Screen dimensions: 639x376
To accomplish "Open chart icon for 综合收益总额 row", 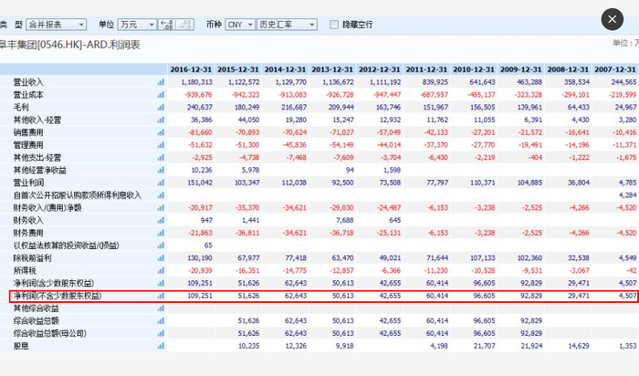I will pos(161,321).
